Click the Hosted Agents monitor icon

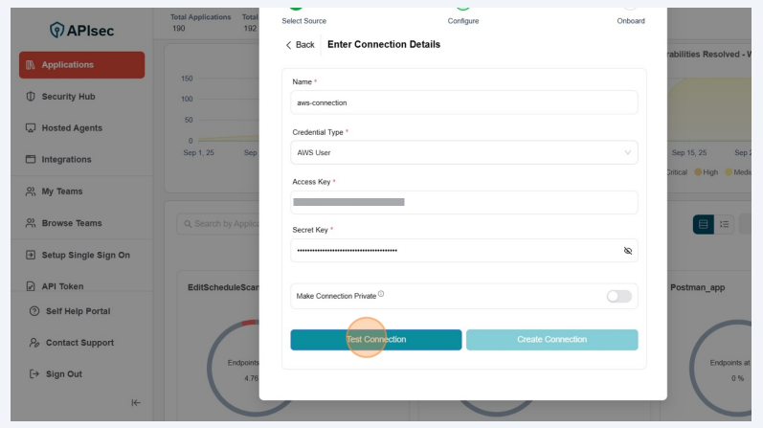pyautogui.click(x=31, y=128)
